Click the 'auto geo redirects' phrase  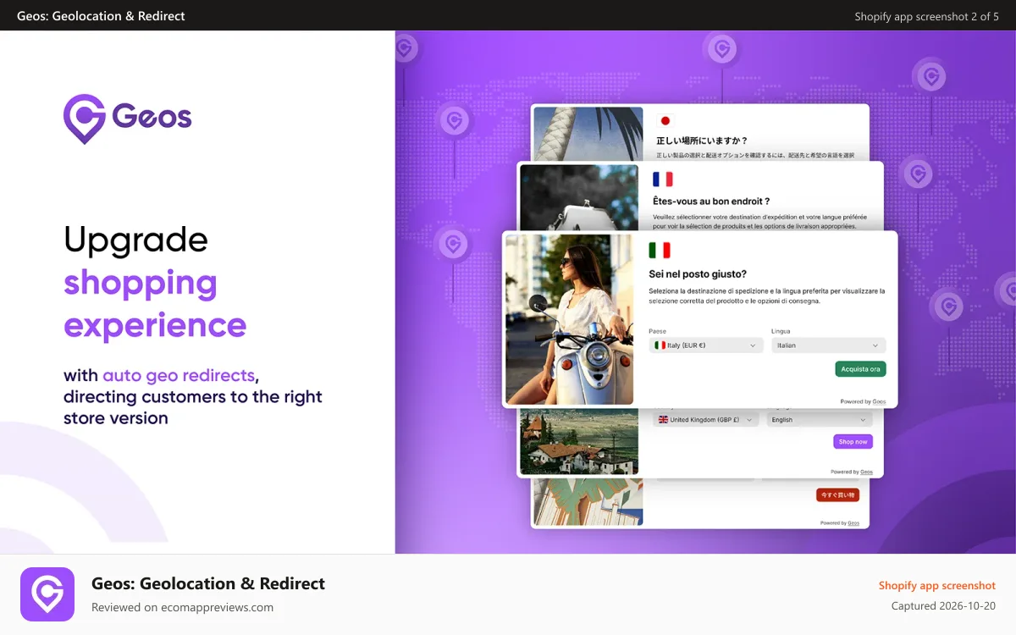(x=179, y=375)
